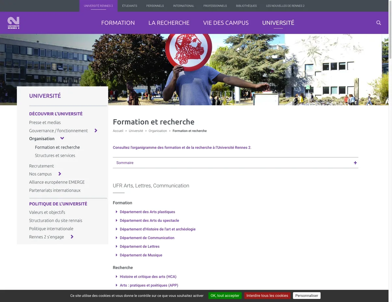Click the Université sidebar heading
392x302 pixels.
click(x=45, y=96)
